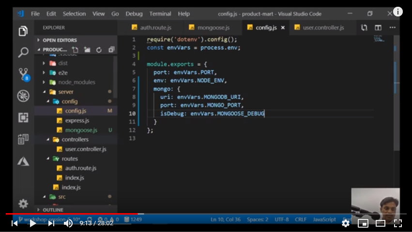
Task: Collapse the server folder
Action: (x=65, y=92)
